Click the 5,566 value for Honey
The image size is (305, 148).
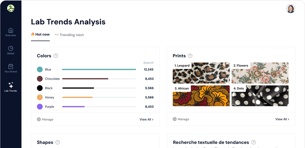coord(150,97)
